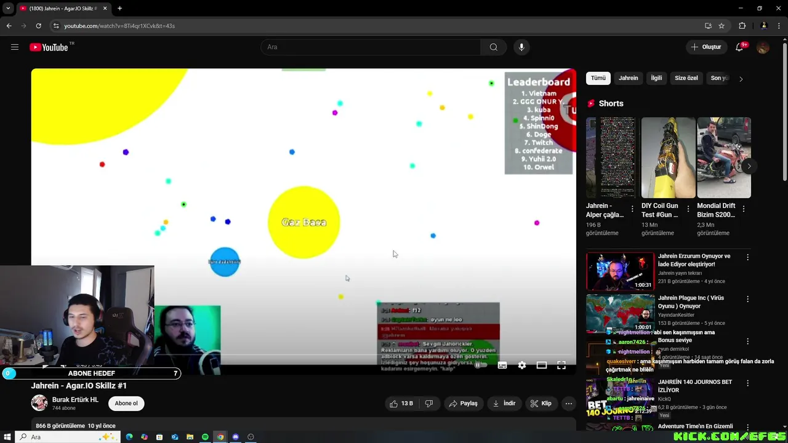788x443 pixels.
Task: Select the Tümü filter chip
Action: pyautogui.click(x=598, y=78)
